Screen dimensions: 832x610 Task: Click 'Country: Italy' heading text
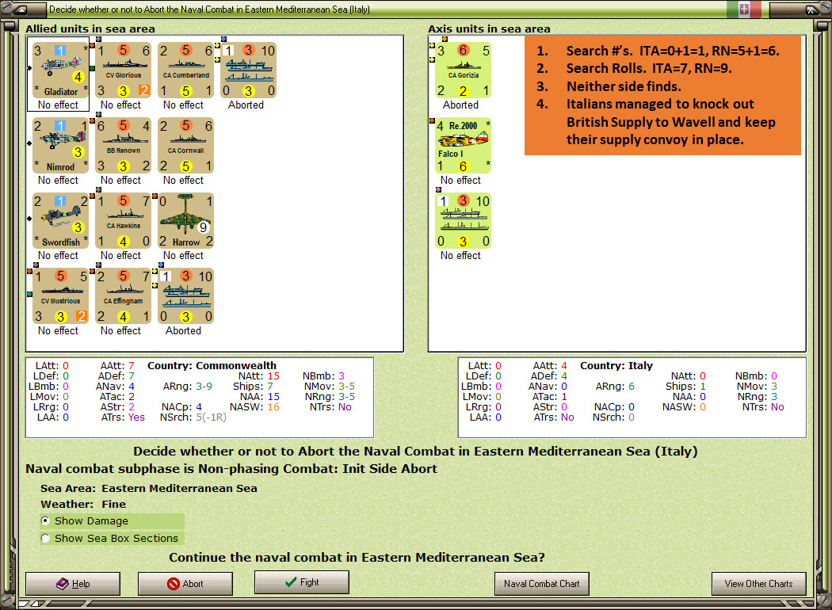pyautogui.click(x=616, y=365)
